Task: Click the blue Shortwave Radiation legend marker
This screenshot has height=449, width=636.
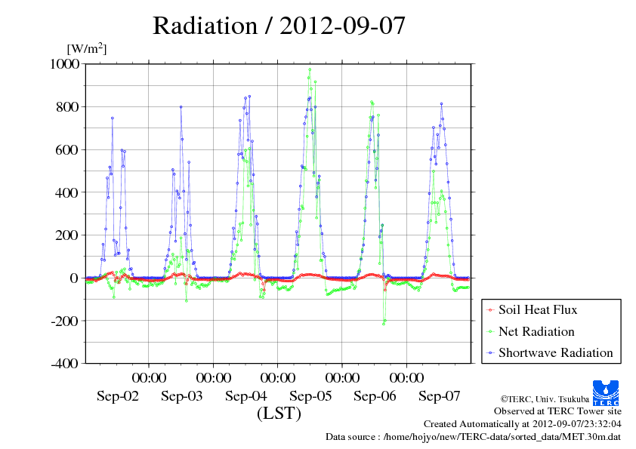Action: [x=490, y=353]
